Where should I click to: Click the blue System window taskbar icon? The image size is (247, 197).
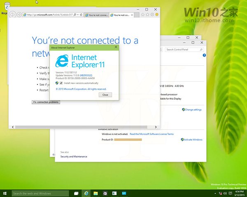124,193
